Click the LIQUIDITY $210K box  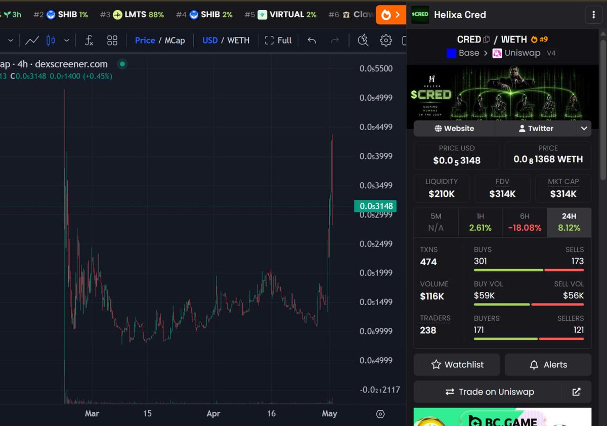(442, 188)
